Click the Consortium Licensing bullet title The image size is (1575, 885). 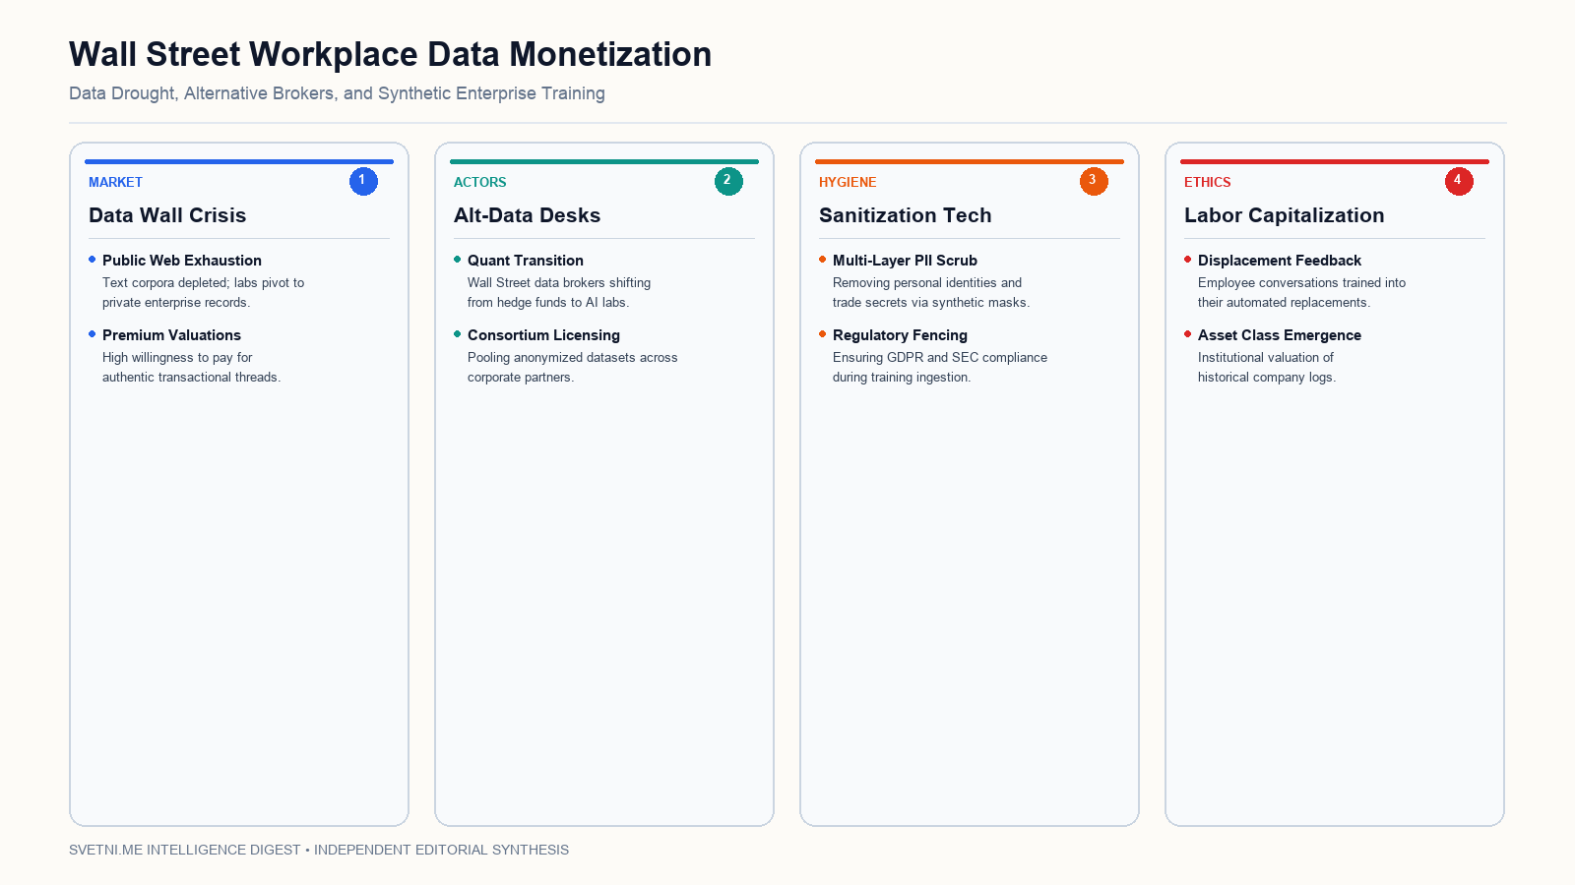tap(543, 335)
